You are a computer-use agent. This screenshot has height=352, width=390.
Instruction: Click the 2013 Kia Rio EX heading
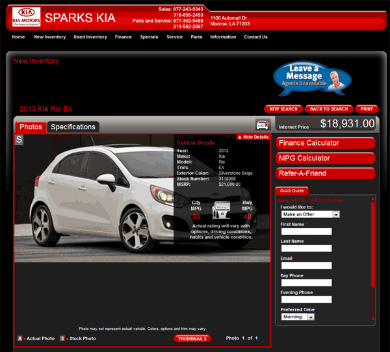[x=46, y=108]
